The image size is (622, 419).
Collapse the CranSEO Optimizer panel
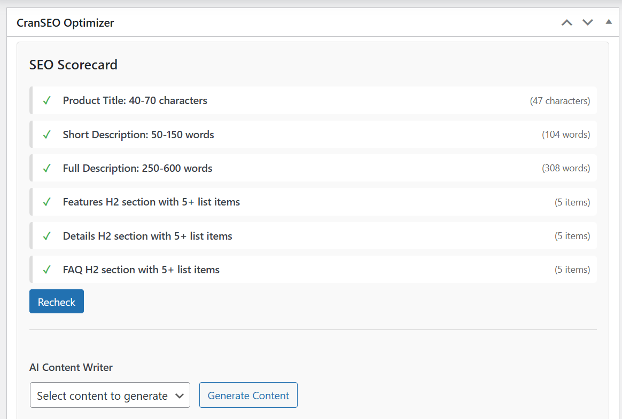pyautogui.click(x=608, y=22)
